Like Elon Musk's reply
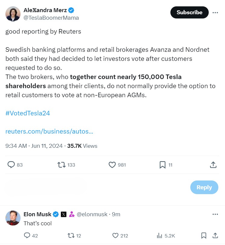The image size is (225, 245). pos(115,236)
